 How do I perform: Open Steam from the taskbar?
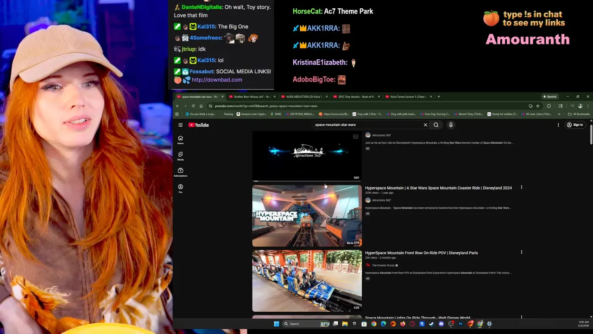click(431, 324)
